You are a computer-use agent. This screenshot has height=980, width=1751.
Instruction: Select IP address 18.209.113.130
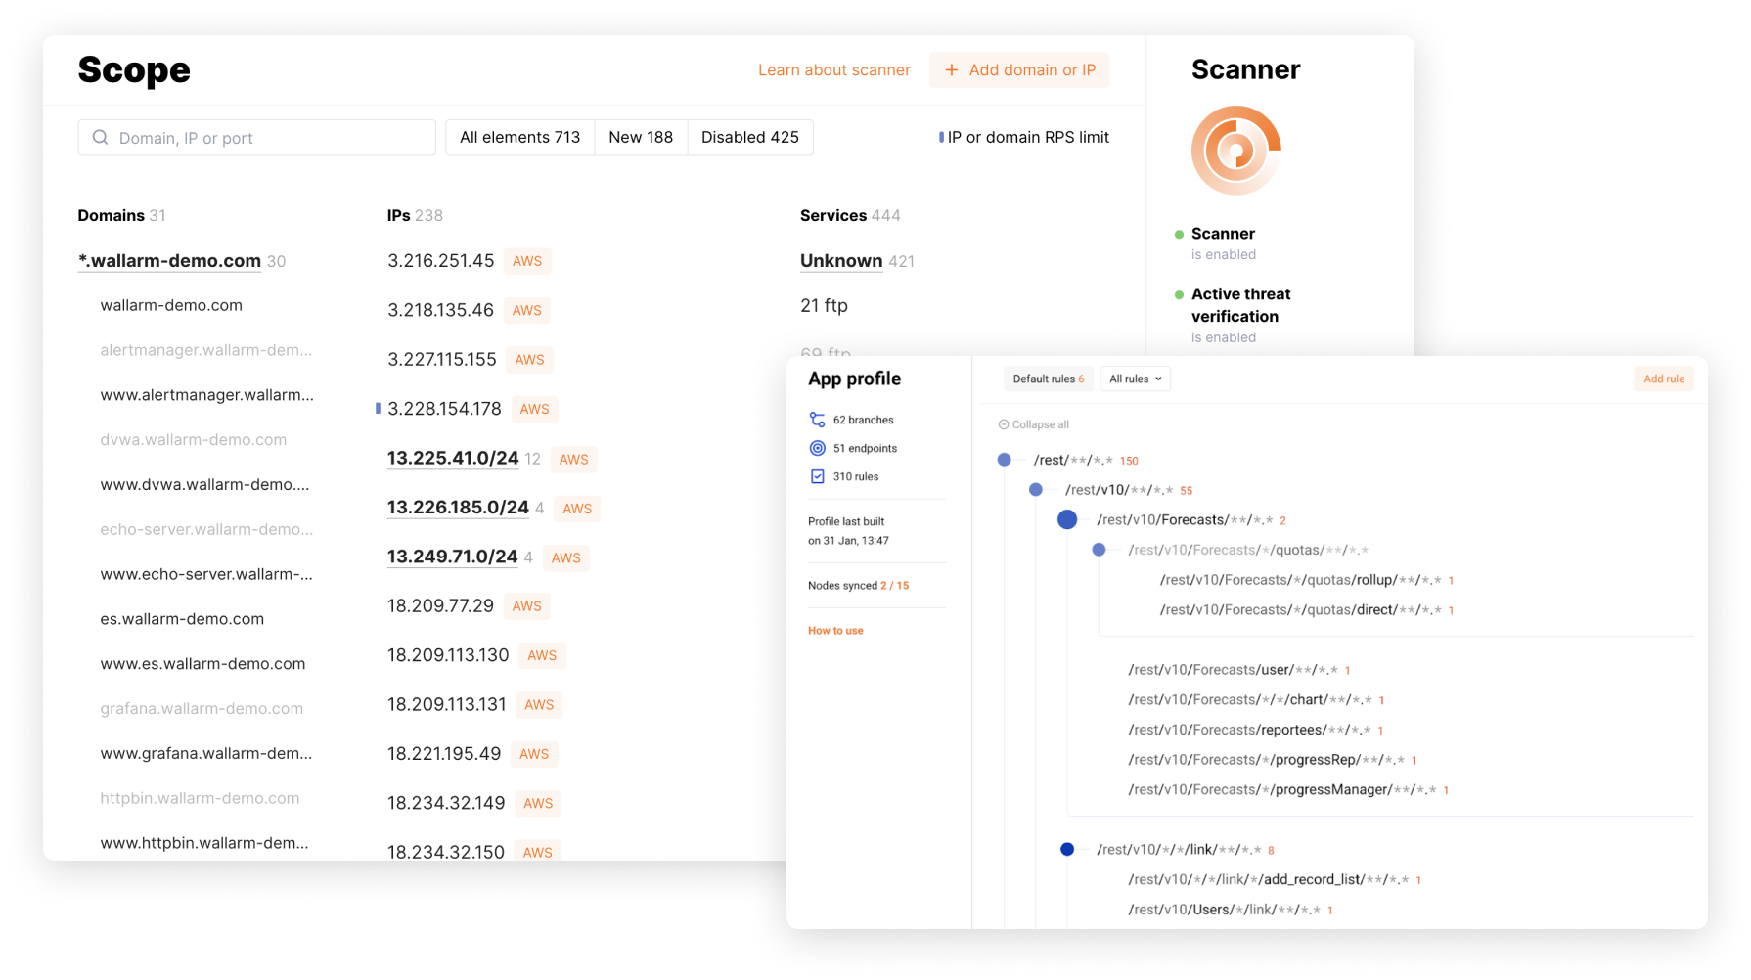(x=448, y=655)
